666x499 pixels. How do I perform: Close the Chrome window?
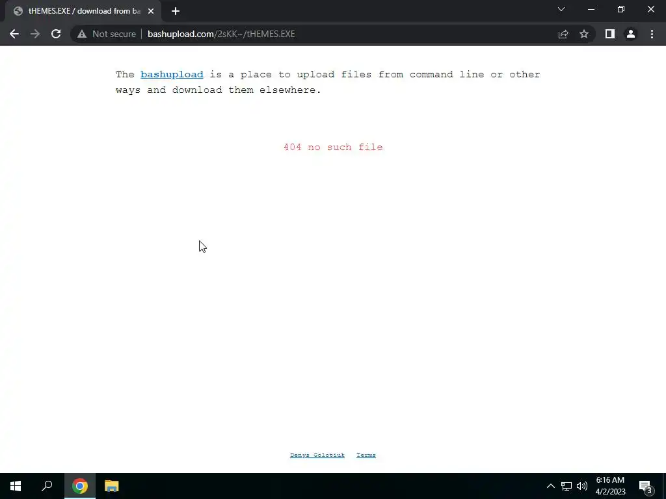(x=650, y=9)
